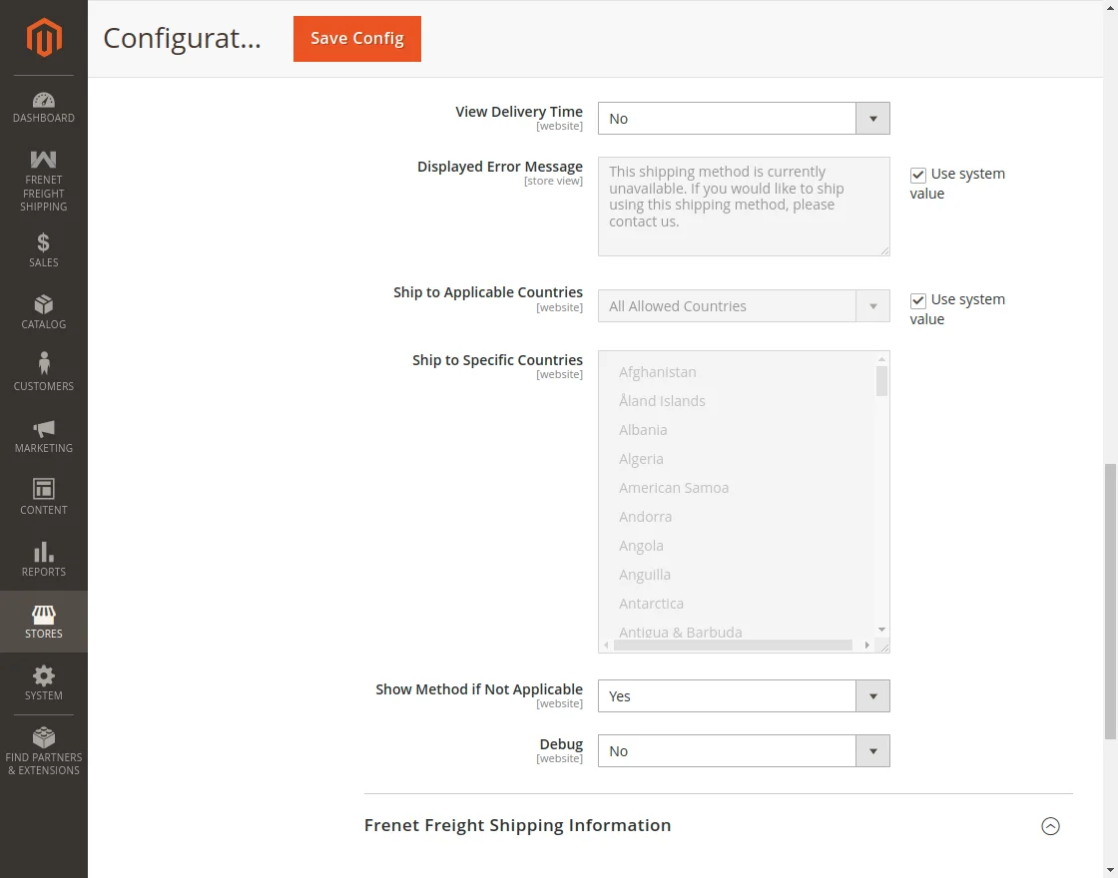Screen dimensions: 1118x878
Task: Open Marketing via the megaphone icon
Action: point(43,428)
